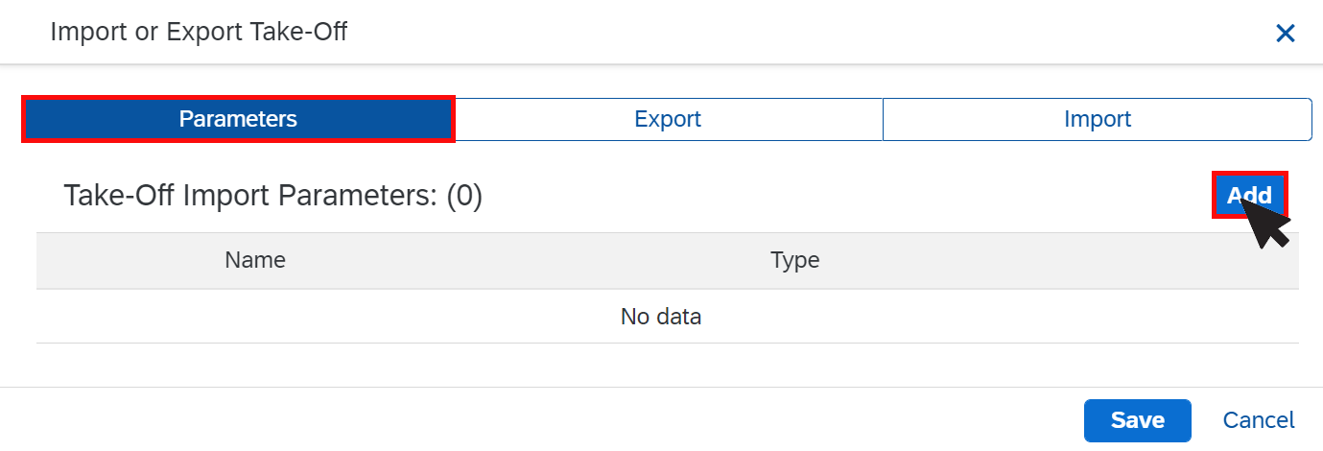Hit the blue Add button above the table
This screenshot has height=451, width=1323.
1249,196
